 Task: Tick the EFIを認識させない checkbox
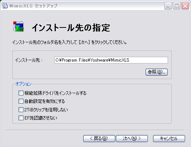point(21,118)
